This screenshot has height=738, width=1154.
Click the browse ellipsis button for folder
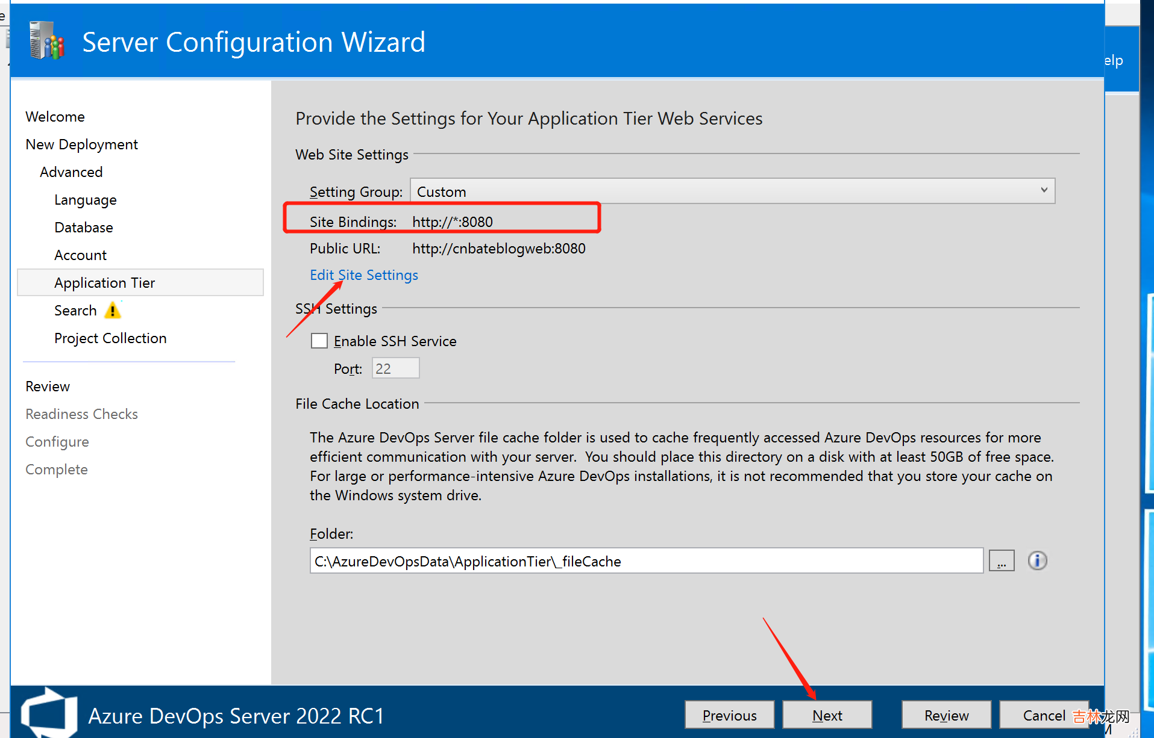point(1002,561)
